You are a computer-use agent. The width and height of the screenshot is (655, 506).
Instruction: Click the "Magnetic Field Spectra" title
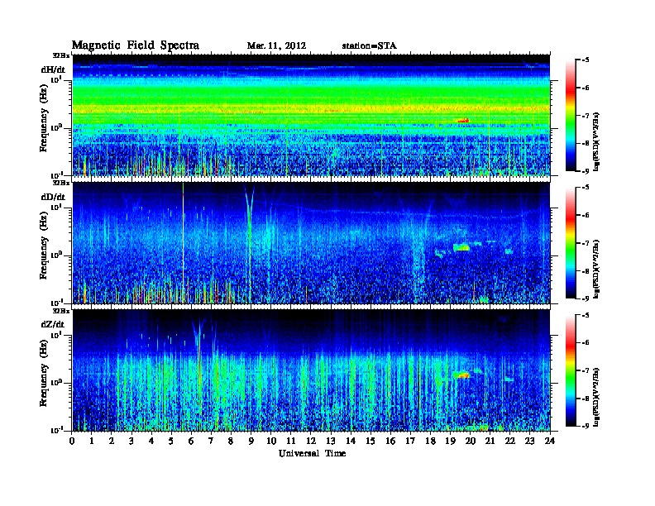coord(136,45)
